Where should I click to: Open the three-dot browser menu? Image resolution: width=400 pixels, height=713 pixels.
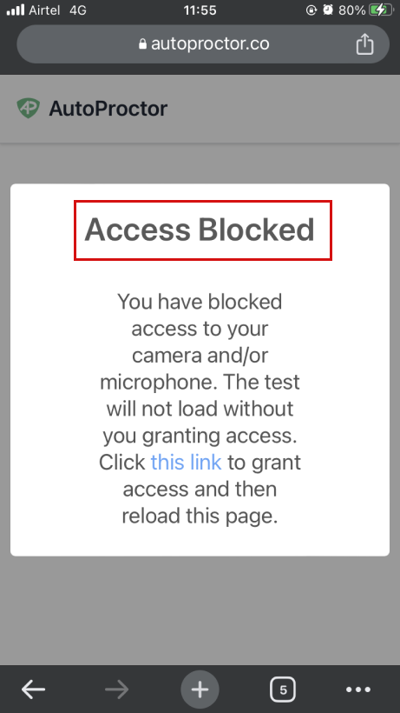pyautogui.click(x=358, y=690)
